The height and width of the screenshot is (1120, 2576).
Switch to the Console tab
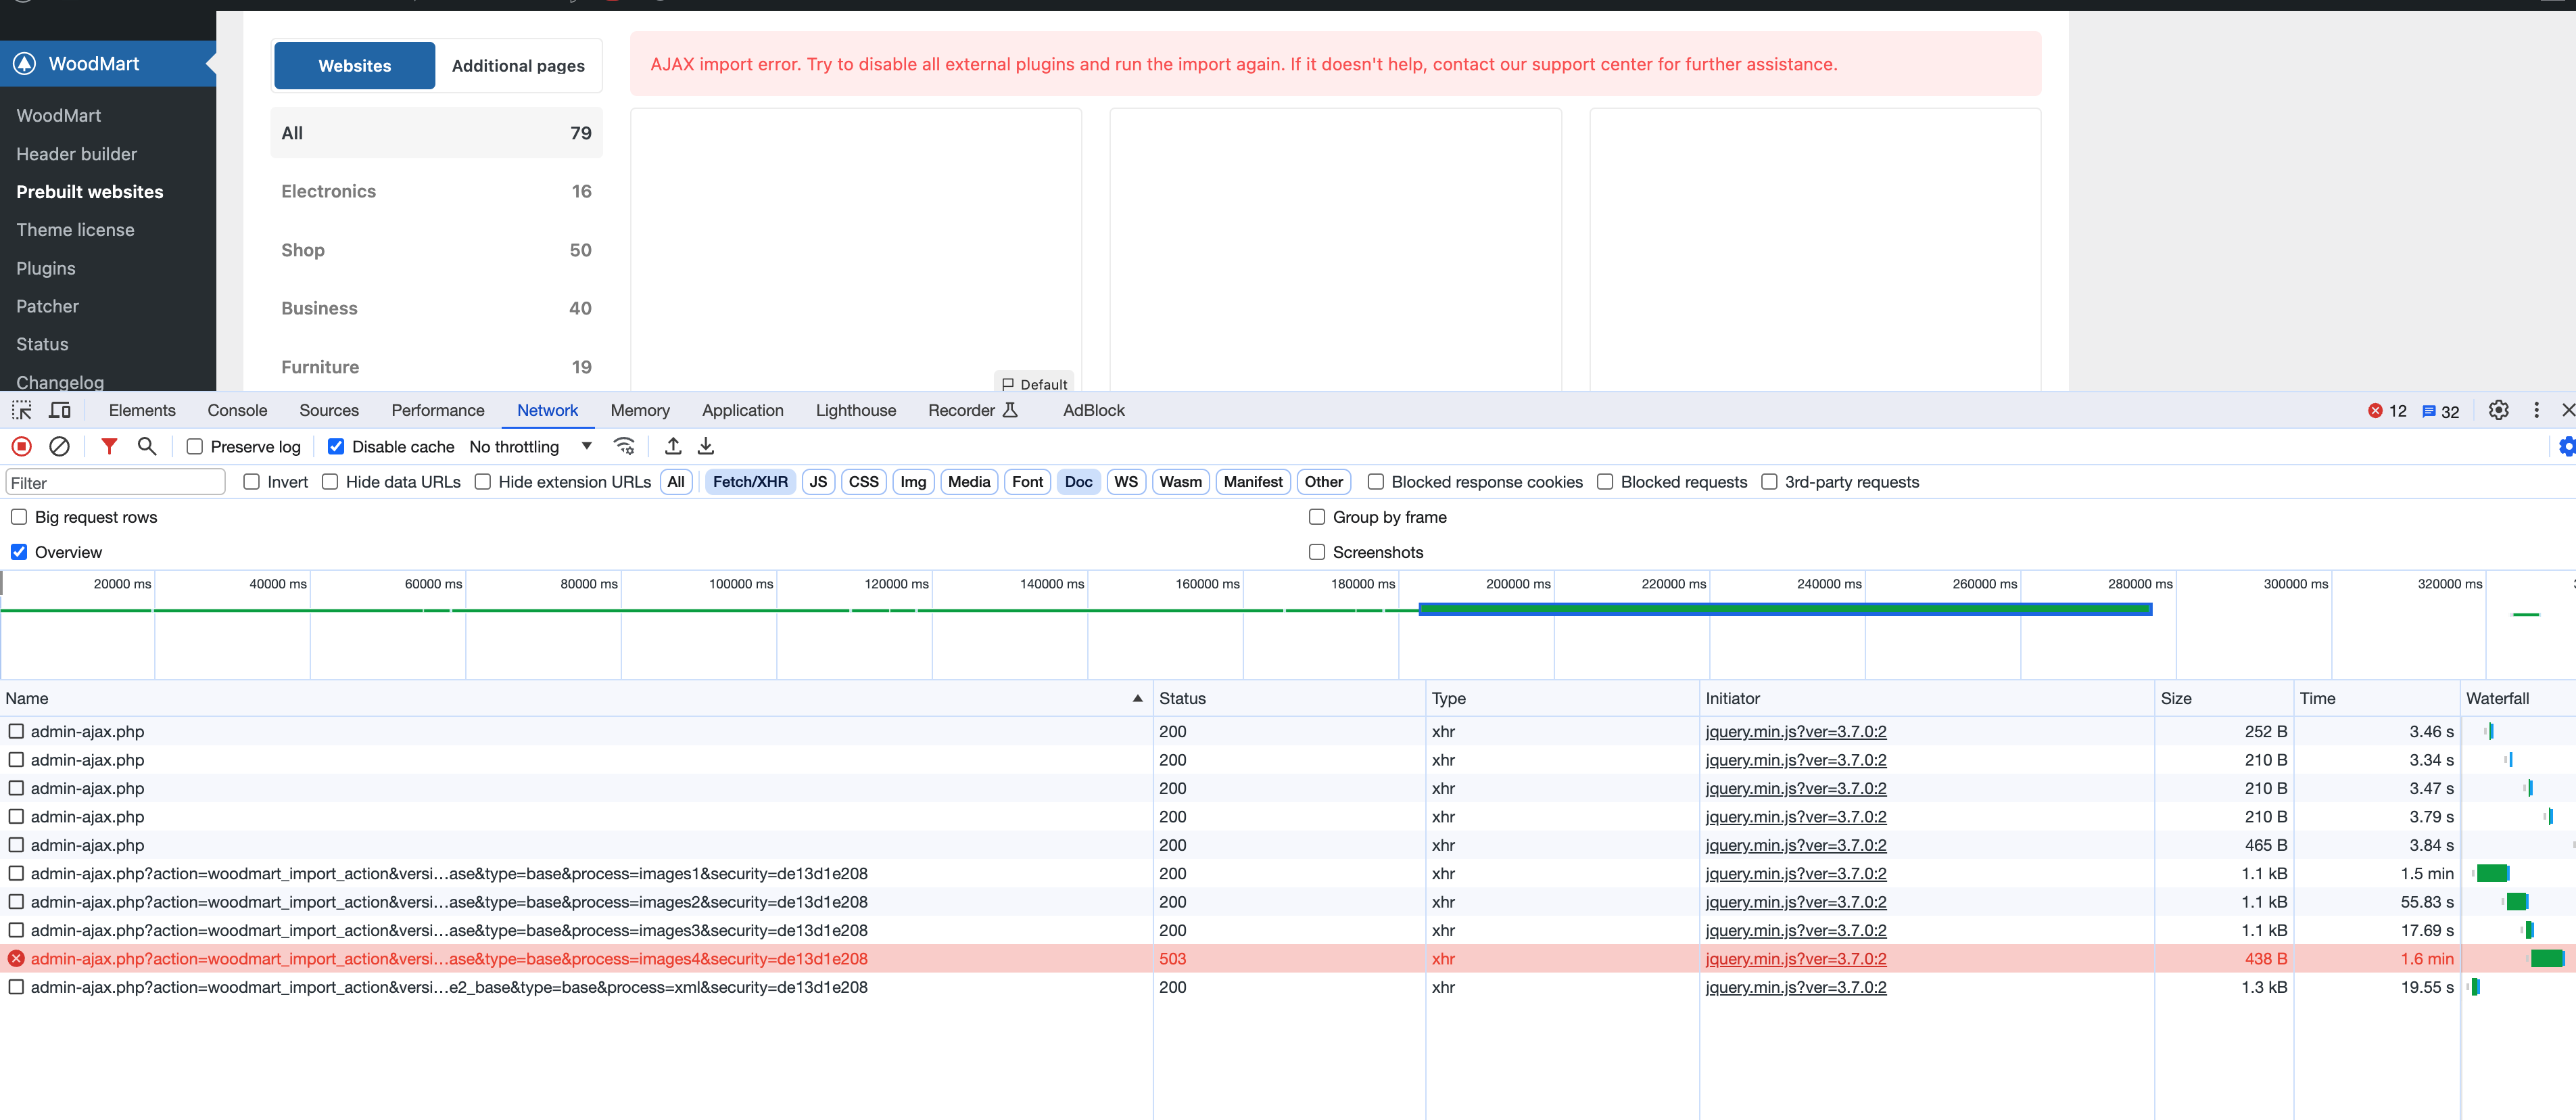237,410
